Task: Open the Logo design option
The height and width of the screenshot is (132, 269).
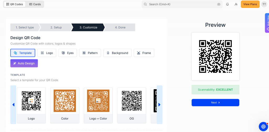Action: (x=47, y=53)
